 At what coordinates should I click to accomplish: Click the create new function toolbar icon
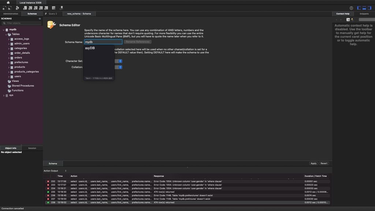click(46, 8)
